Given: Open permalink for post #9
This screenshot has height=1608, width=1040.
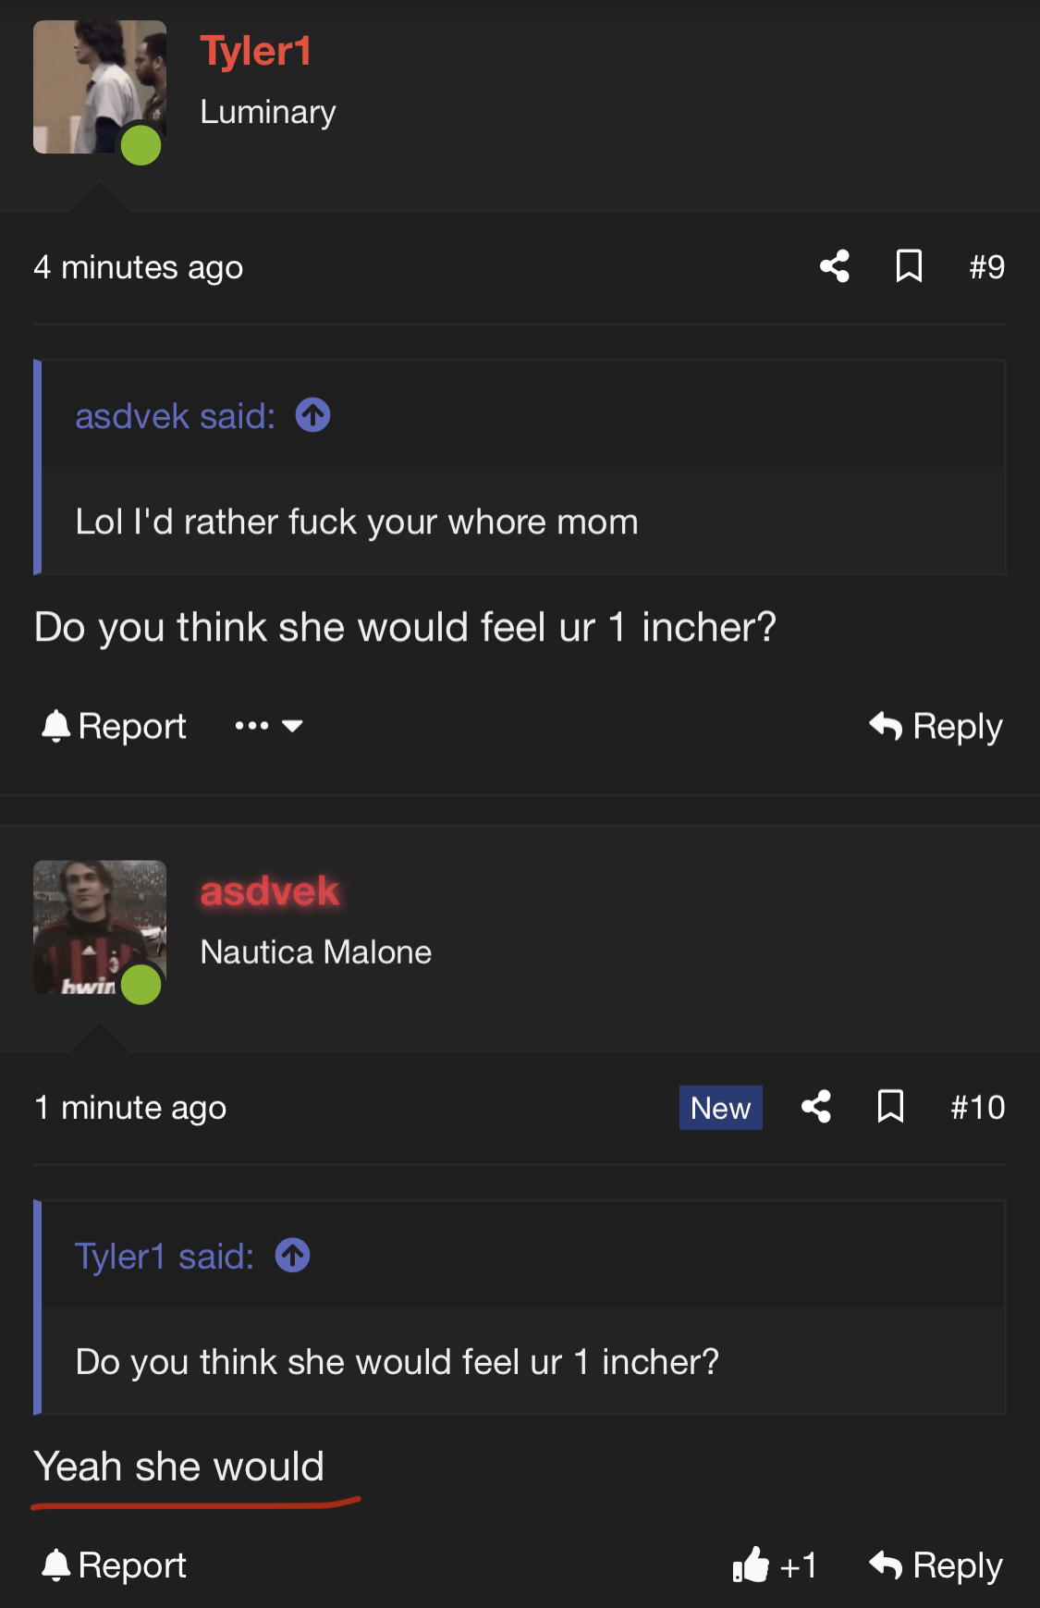Looking at the screenshot, I should tap(986, 267).
